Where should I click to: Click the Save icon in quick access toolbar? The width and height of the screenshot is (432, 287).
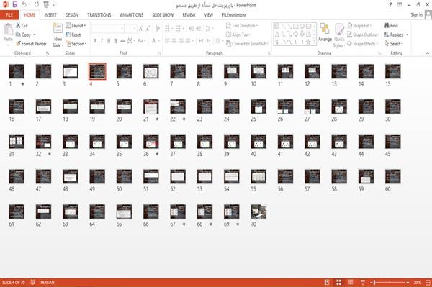pos(15,5)
